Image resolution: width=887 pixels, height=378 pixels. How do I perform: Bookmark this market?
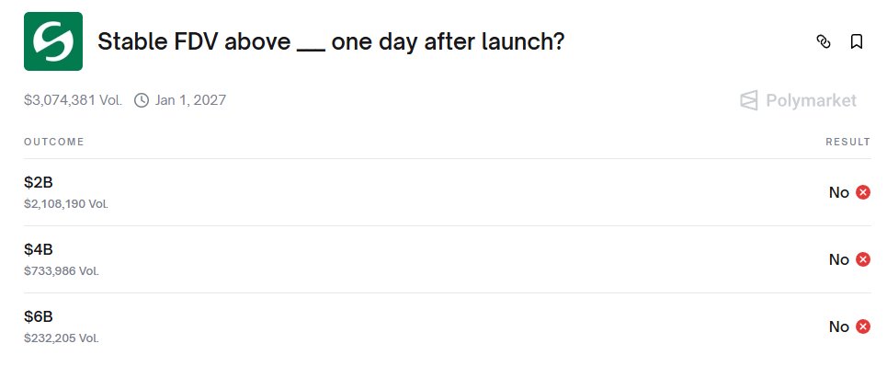[x=856, y=41]
